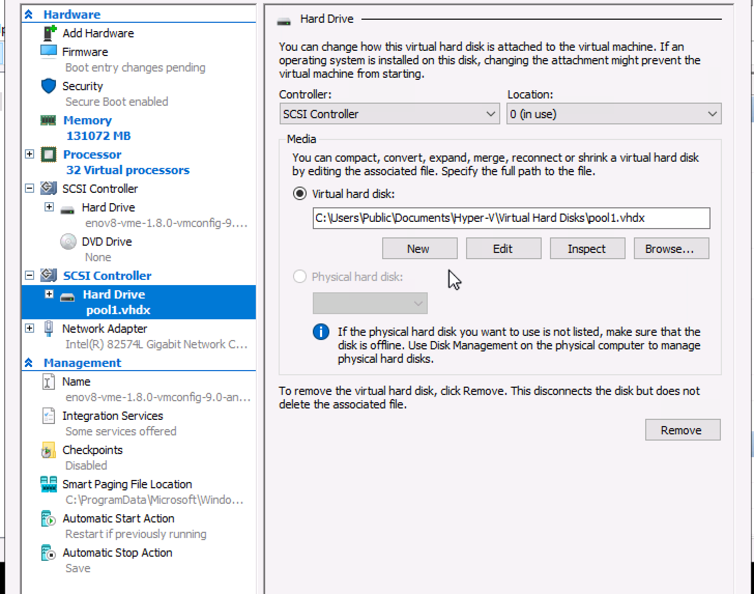Open the Security shield icon

click(x=49, y=86)
